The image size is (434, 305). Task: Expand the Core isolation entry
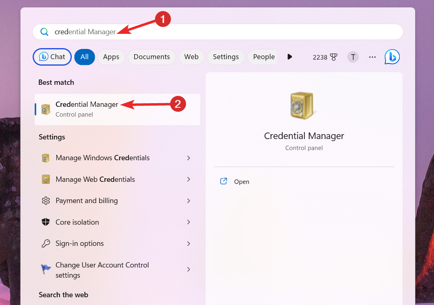coord(188,222)
